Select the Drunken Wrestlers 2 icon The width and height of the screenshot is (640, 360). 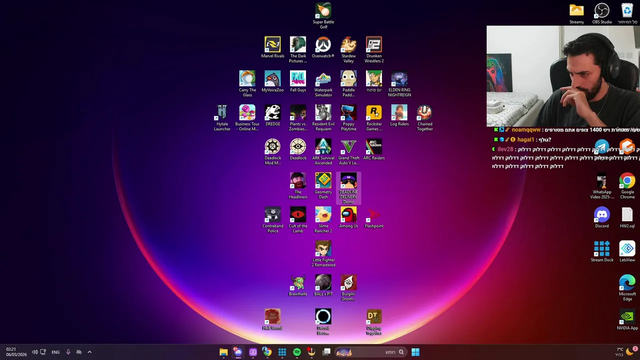(x=374, y=50)
